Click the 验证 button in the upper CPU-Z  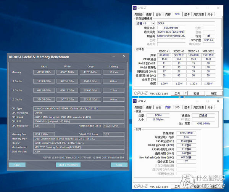click(196, 93)
